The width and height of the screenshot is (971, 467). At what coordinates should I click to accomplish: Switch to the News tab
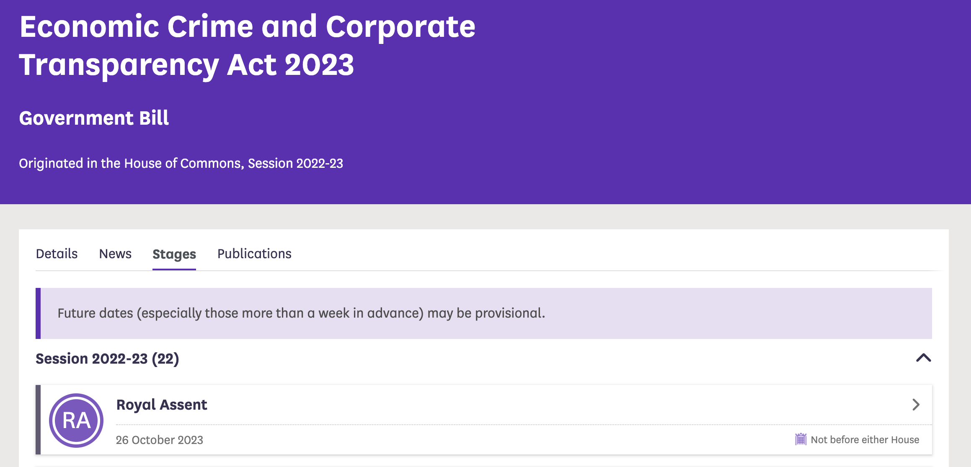point(115,254)
